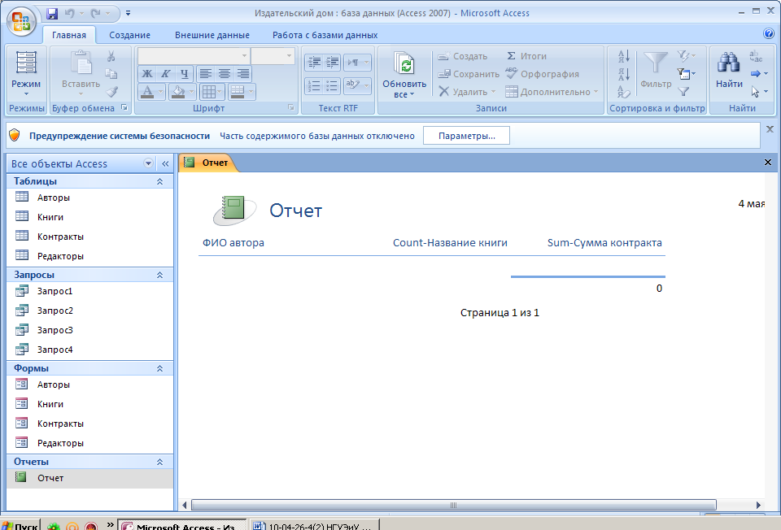Collapse the Запросы group
The width and height of the screenshot is (781, 530).
[160, 275]
